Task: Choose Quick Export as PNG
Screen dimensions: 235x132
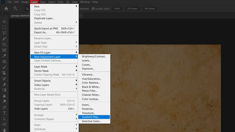Action: (54, 28)
